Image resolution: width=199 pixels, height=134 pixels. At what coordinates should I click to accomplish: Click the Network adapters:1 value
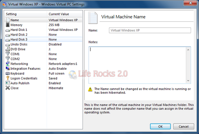tap(63, 64)
